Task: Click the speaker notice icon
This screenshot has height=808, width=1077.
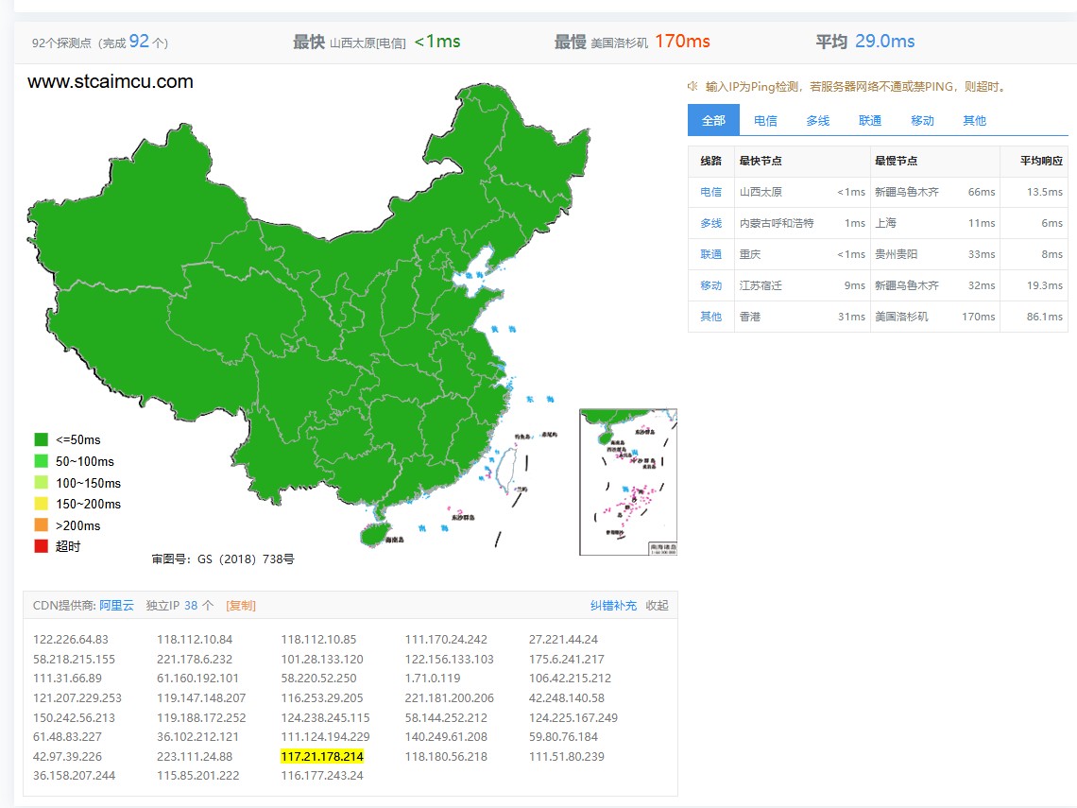Action: coord(692,86)
